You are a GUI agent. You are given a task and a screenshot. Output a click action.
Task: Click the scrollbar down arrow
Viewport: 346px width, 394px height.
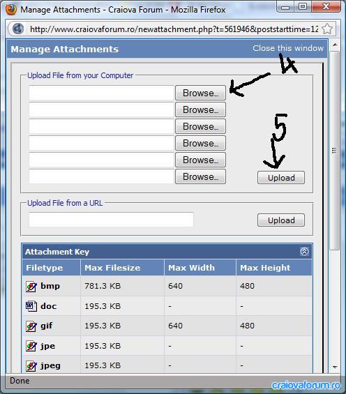pos(335,367)
